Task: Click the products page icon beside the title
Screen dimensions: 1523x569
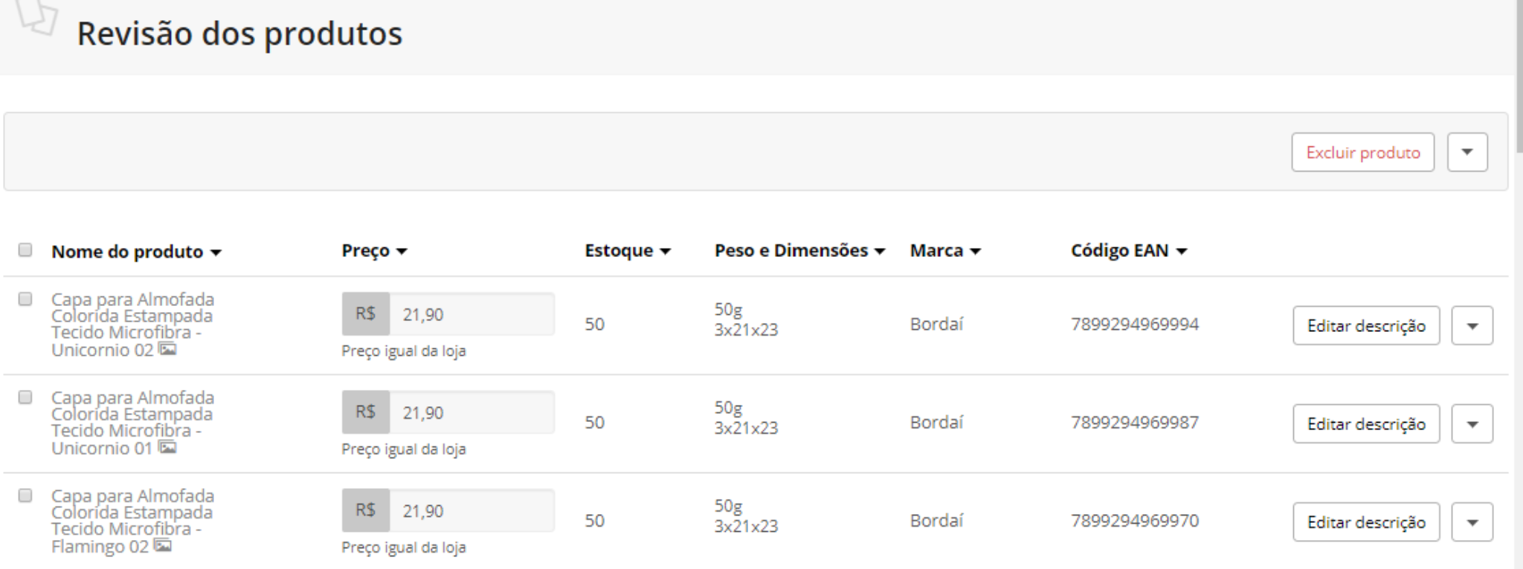Action: tap(37, 16)
